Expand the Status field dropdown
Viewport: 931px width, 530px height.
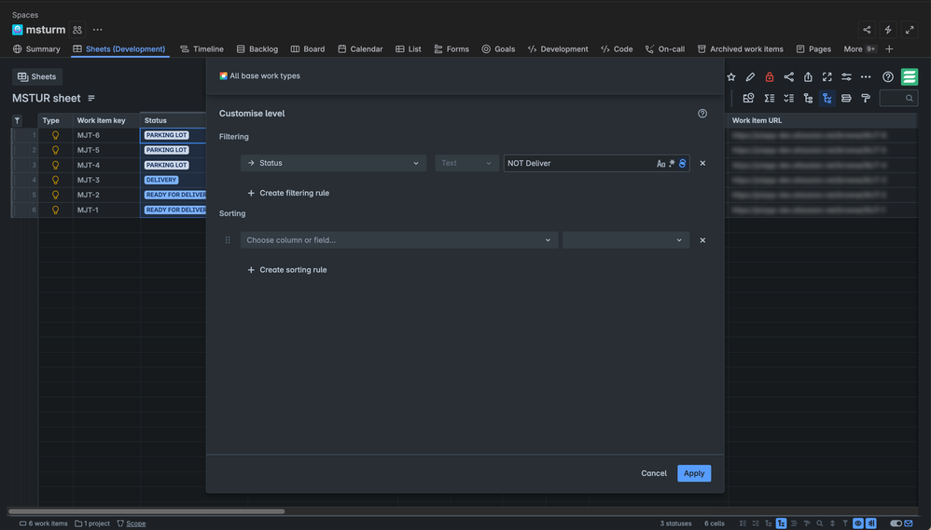[333, 163]
